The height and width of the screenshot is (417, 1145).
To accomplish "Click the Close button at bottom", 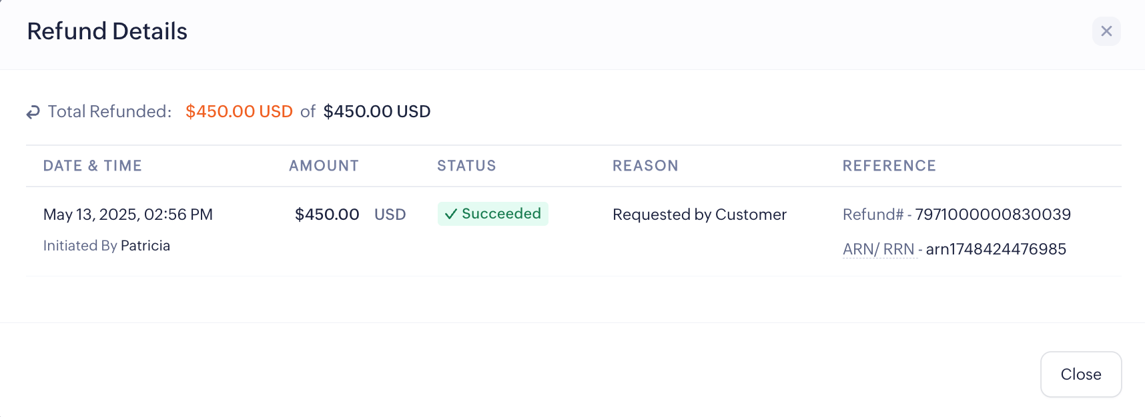I will point(1080,374).
